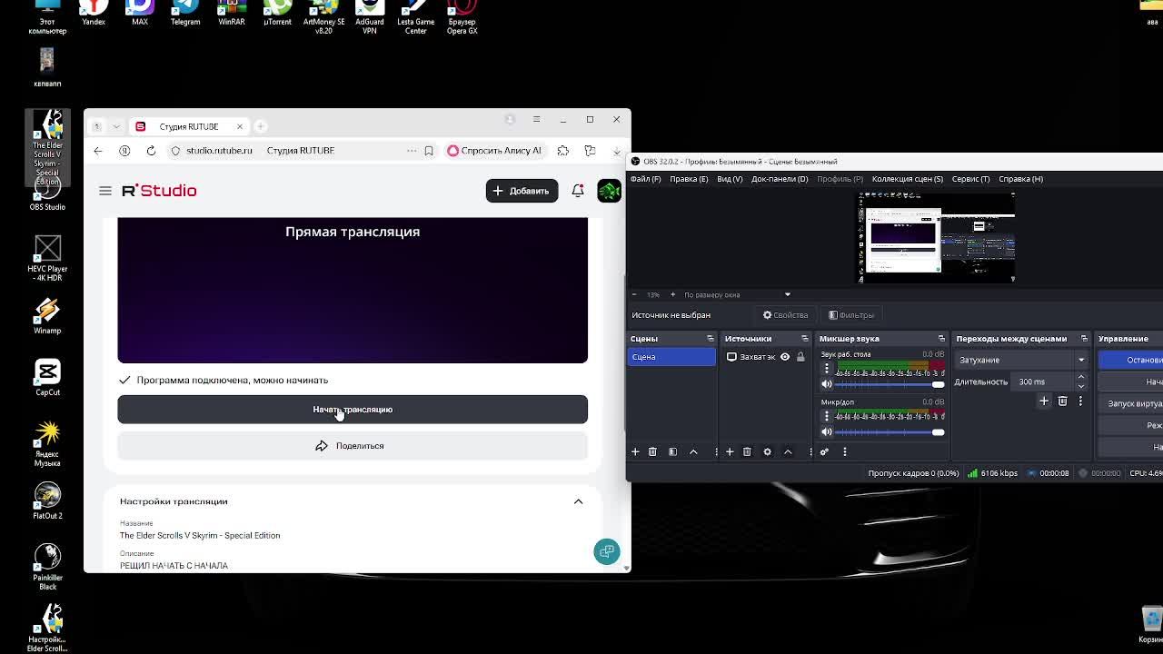The width and height of the screenshot is (1163, 654).
Task: Click the transition duration 300 ms field
Action: (1043, 382)
